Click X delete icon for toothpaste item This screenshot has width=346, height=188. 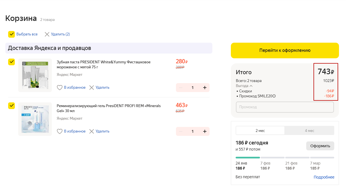click(92, 88)
